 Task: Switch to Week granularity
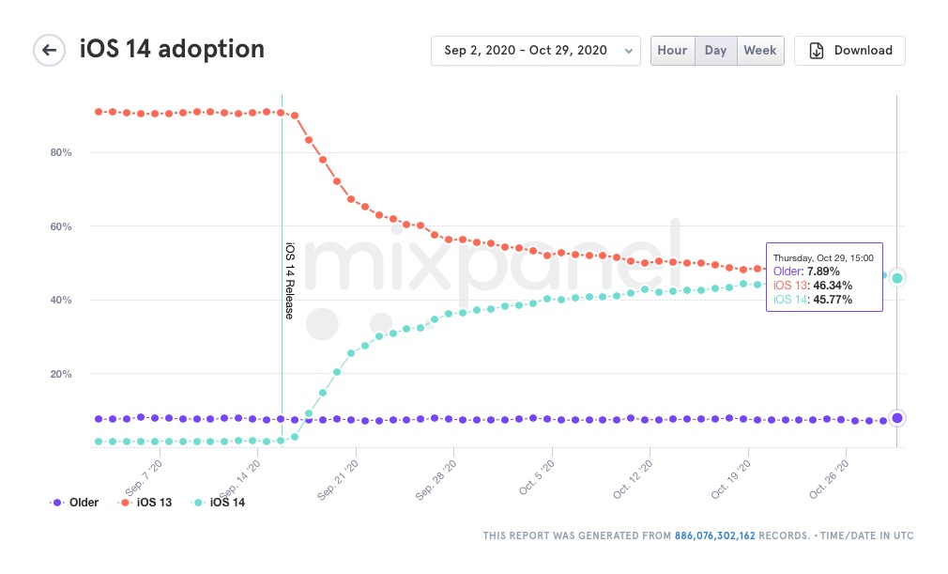[x=759, y=51]
